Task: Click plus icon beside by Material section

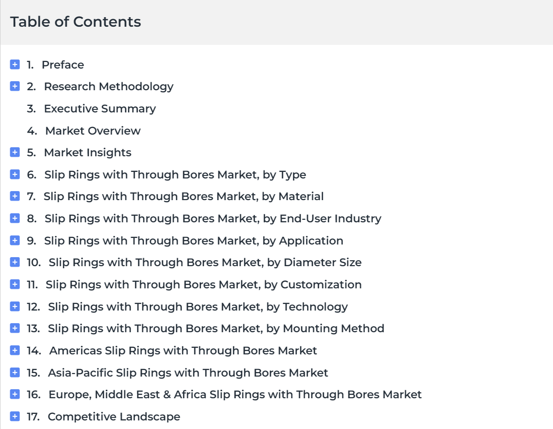Action: pos(15,196)
